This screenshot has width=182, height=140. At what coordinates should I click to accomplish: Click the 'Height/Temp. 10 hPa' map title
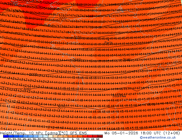point(22,133)
